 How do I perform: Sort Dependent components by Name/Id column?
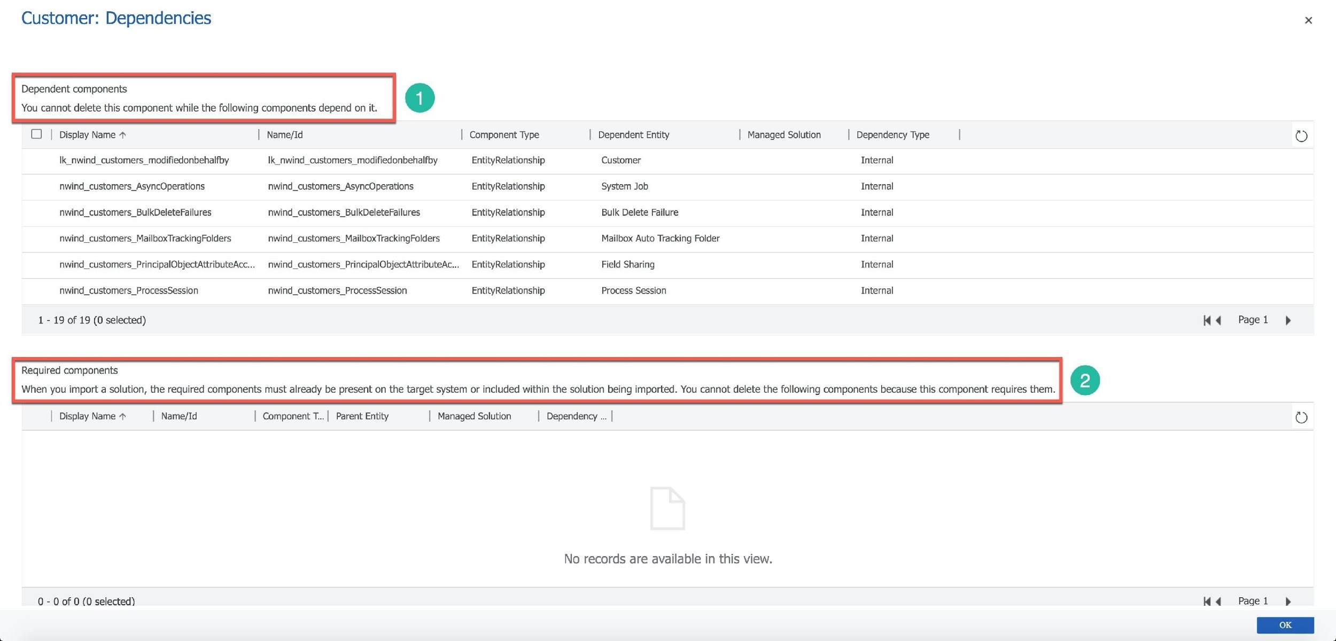click(284, 134)
